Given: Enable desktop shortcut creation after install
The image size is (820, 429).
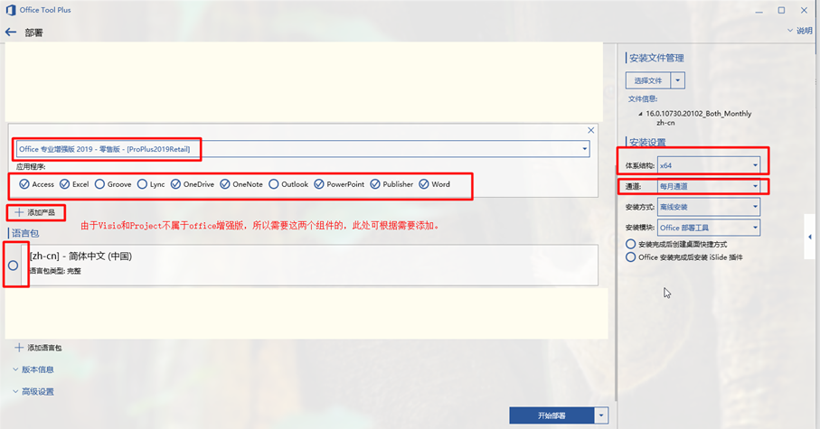Looking at the screenshot, I should [631, 245].
